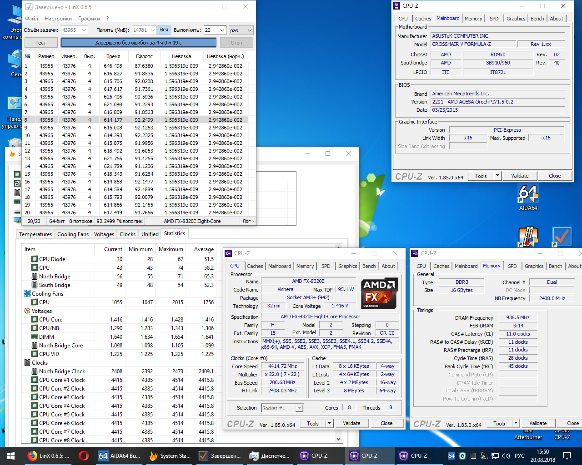Switch to AIDA64 taskbar button
The height and width of the screenshot is (465, 582).
point(120,455)
